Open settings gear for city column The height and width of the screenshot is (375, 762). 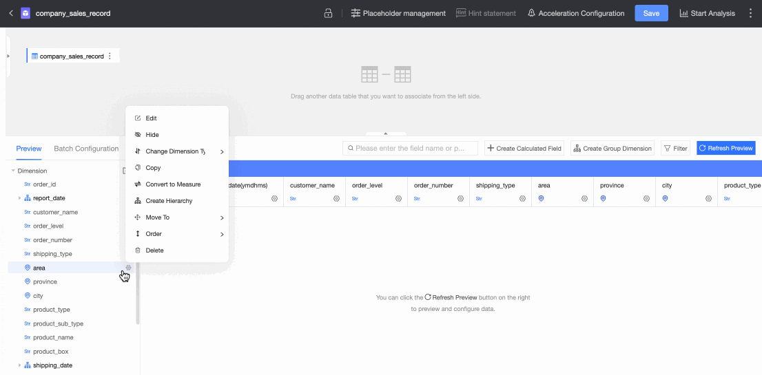pyautogui.click(x=708, y=198)
